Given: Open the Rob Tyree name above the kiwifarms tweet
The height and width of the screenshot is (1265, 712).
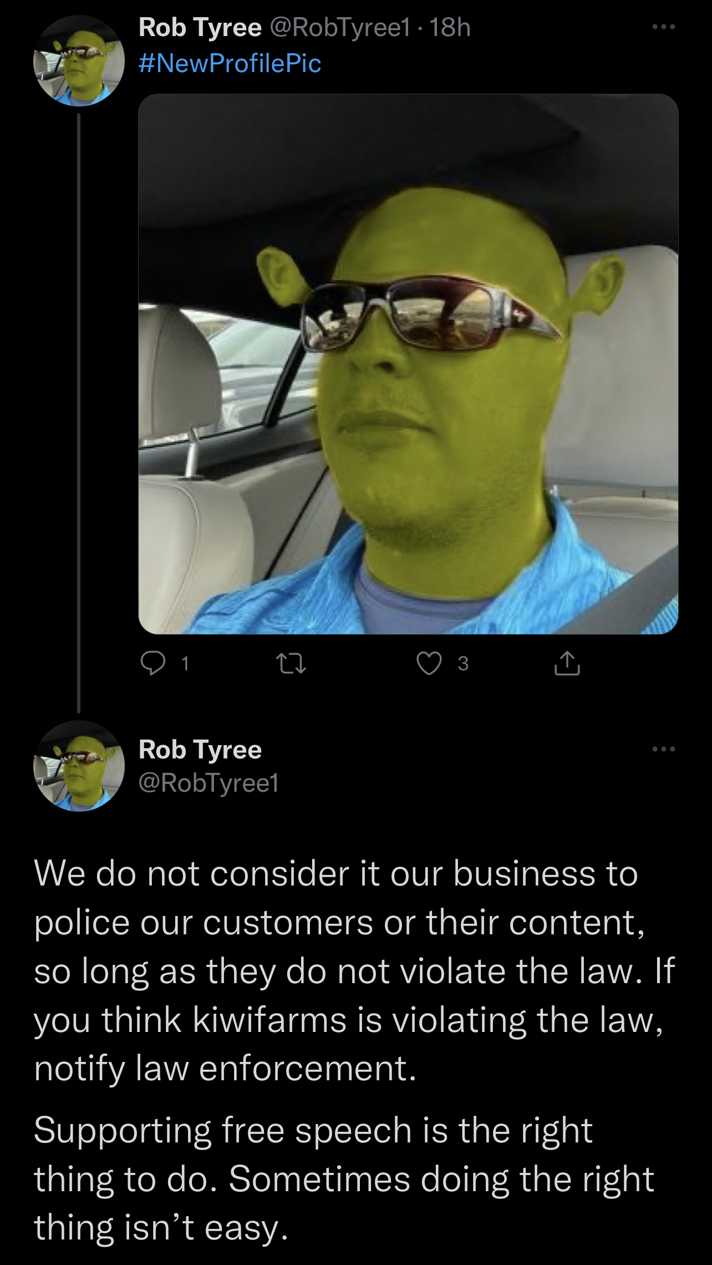Looking at the screenshot, I should pyautogui.click(x=200, y=750).
